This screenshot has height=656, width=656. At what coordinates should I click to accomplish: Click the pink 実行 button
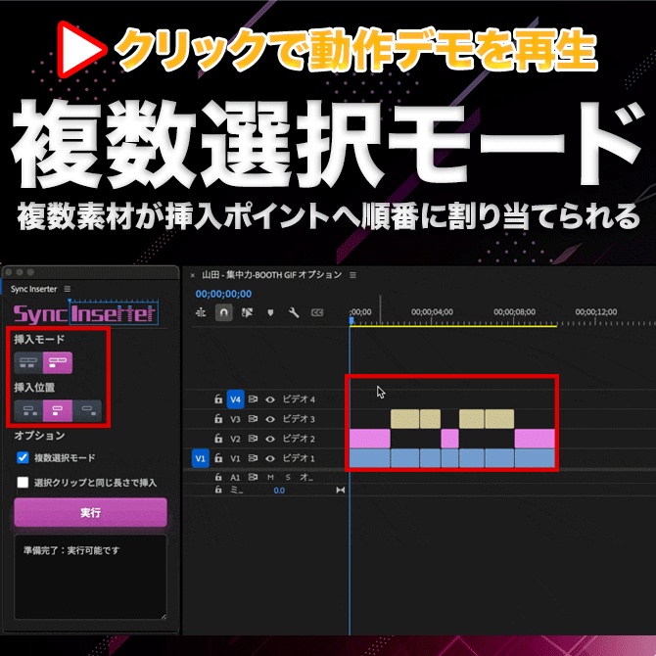click(90, 512)
